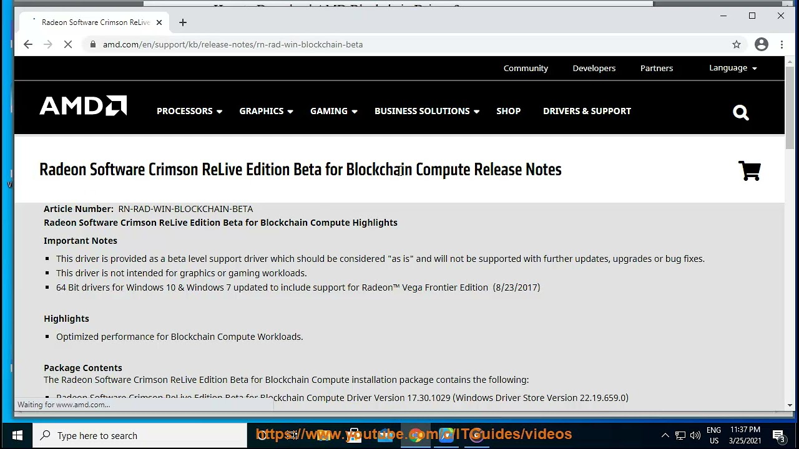The width and height of the screenshot is (799, 449).
Task: Click the article number RN-RAD-WIN-BLOCKCHAIN-BETA
Action: 185,209
